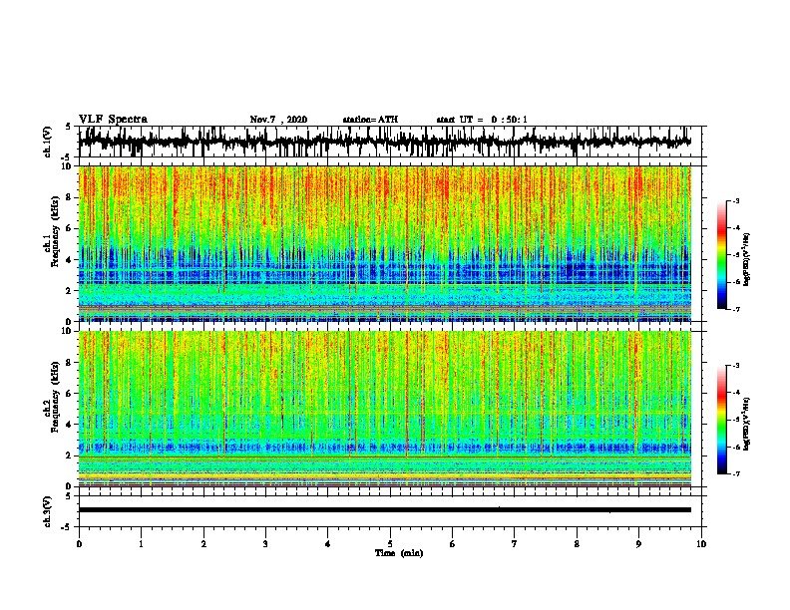Viewport: 790px width, 610px height.
Task: Click the ch.1 spectrogram plot area
Action: (x=384, y=243)
